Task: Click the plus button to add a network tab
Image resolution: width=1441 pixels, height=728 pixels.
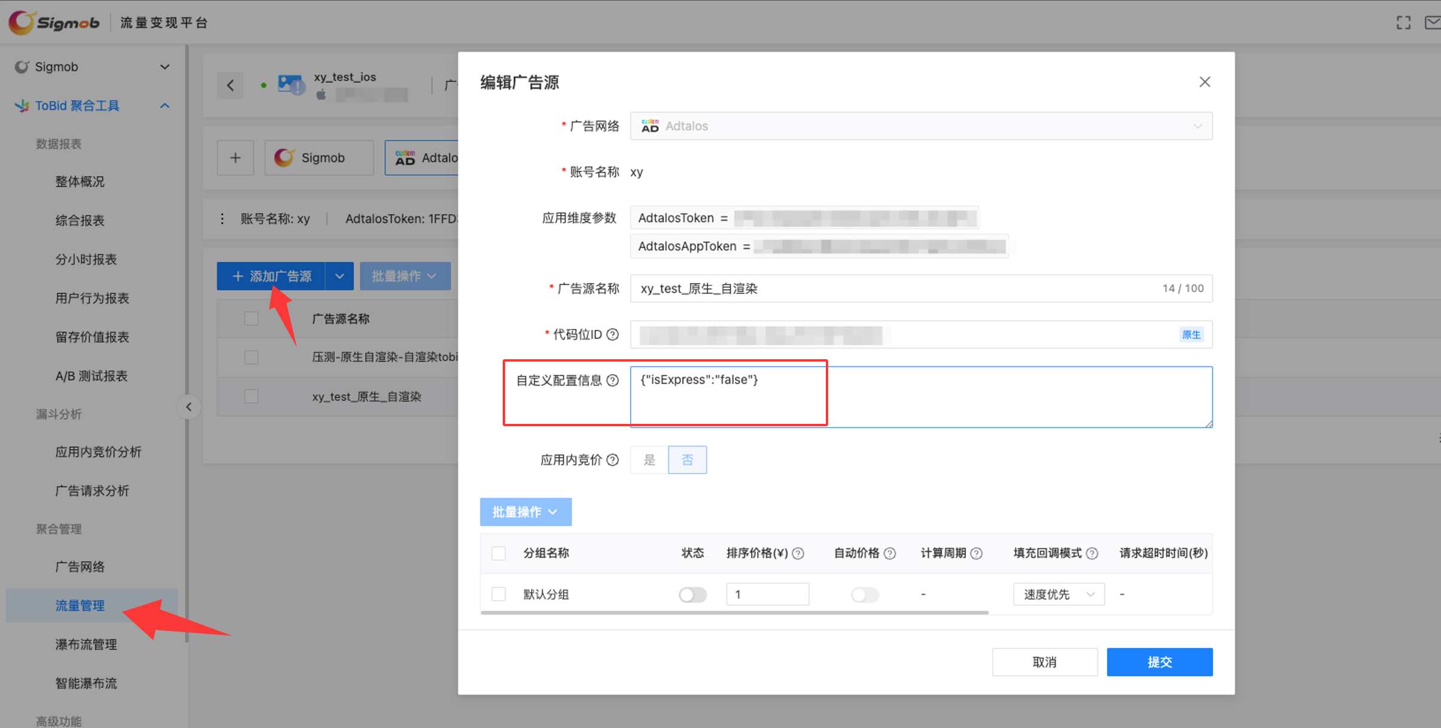Action: (x=235, y=158)
